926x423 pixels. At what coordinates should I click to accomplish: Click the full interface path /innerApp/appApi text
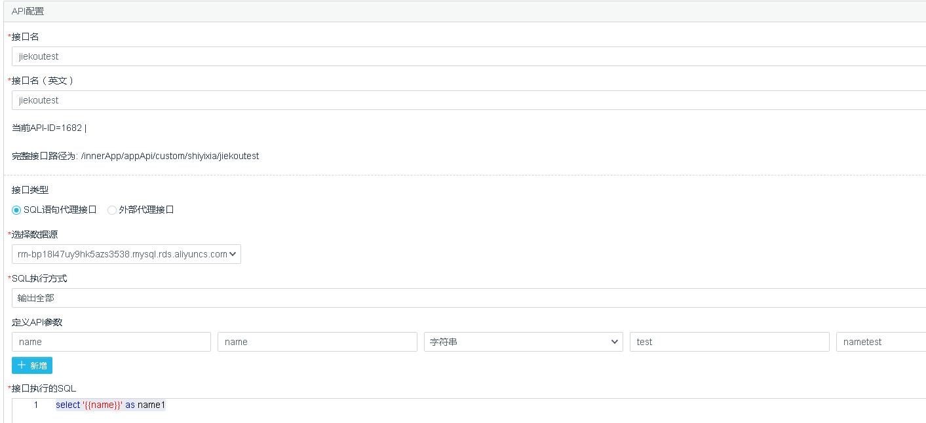170,156
